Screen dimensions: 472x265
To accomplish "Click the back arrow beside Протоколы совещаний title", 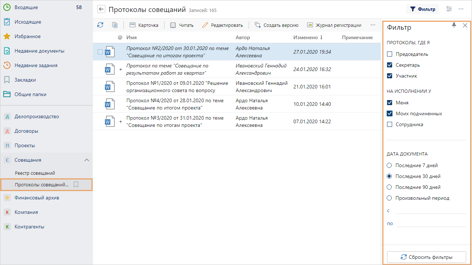I will 101,9.
